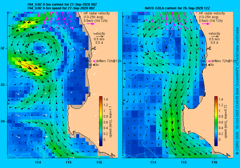The image size is (240, 168).
Task: Click the 116 longitude label under the right map
Action: tap(214, 162)
